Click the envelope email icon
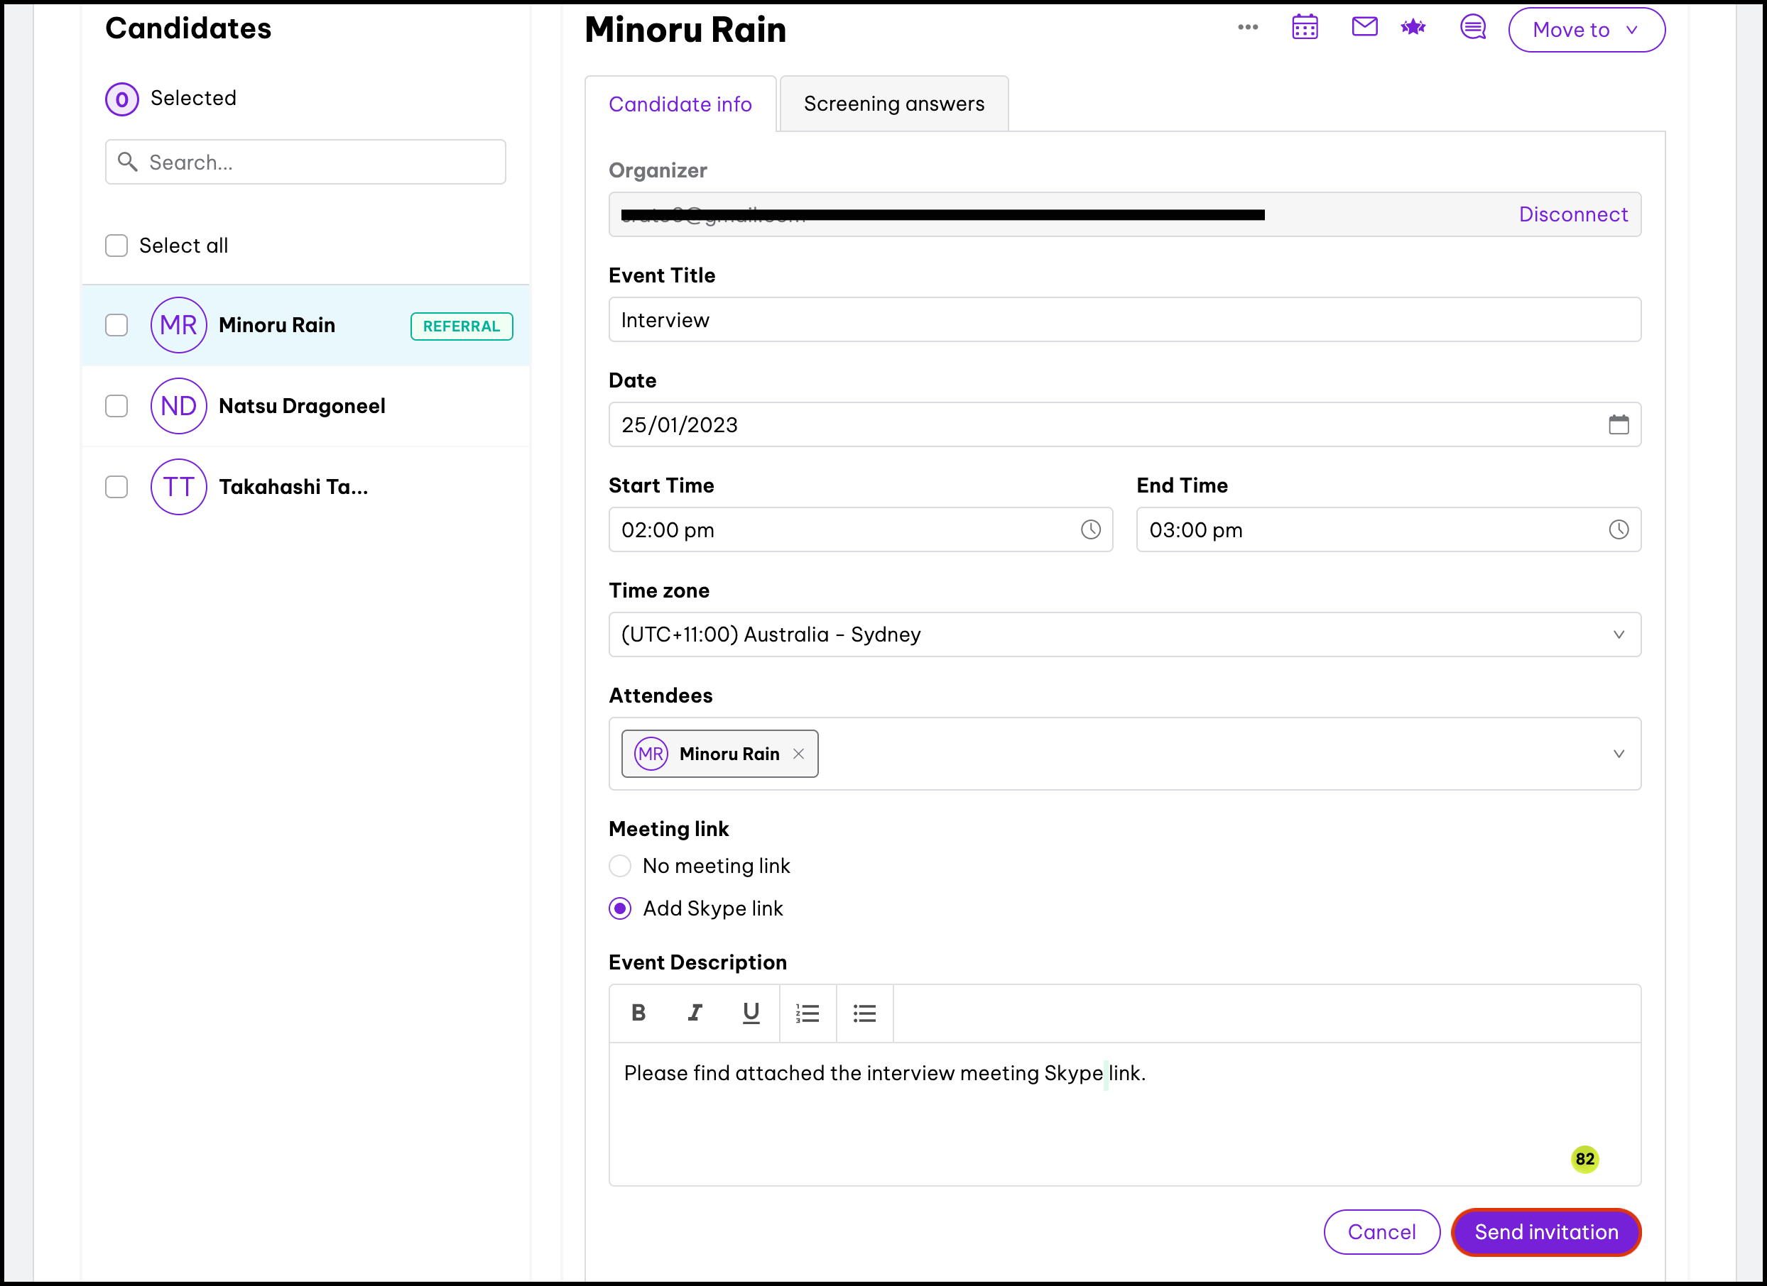 (x=1364, y=27)
